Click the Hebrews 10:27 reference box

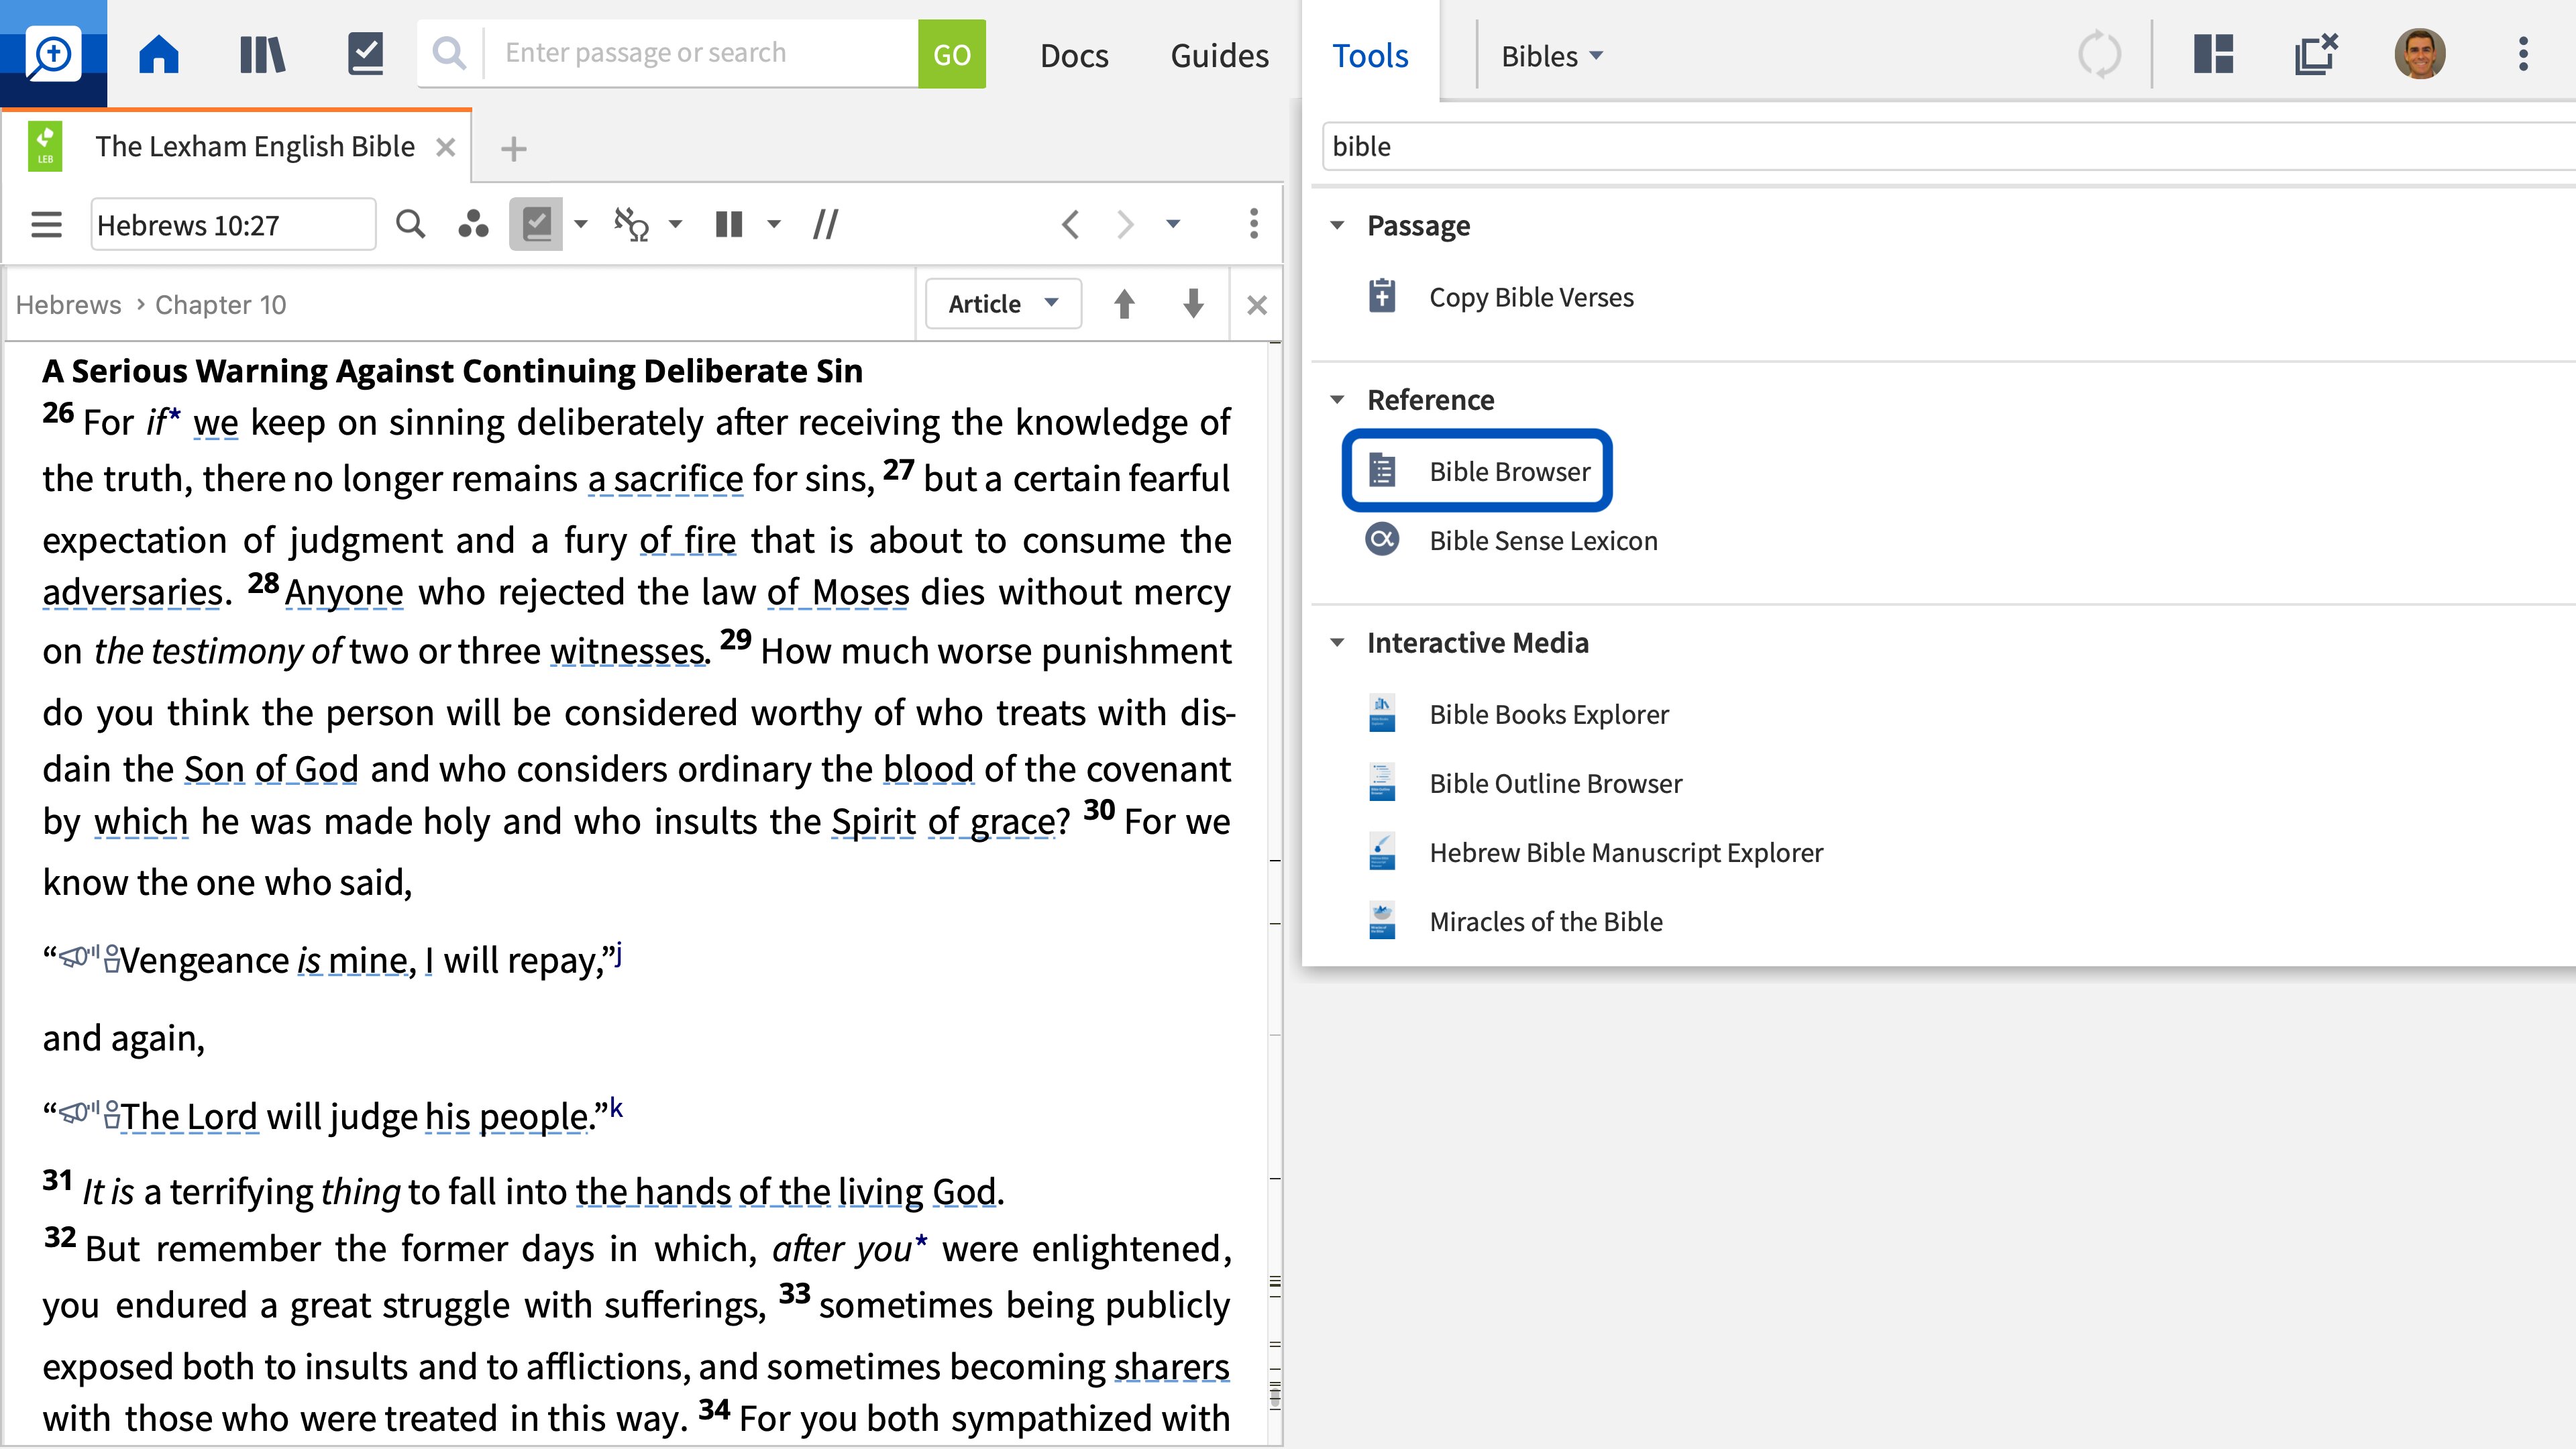[x=233, y=224]
